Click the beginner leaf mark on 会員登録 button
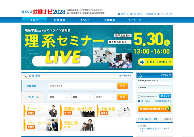This screenshot has height=137, width=194. (x=169, y=109)
